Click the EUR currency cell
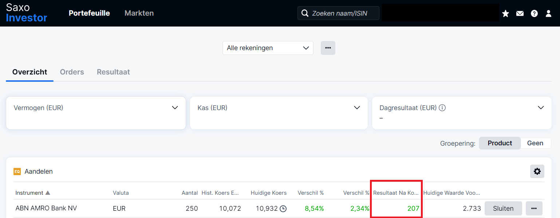This screenshot has height=218, width=560. click(x=119, y=209)
